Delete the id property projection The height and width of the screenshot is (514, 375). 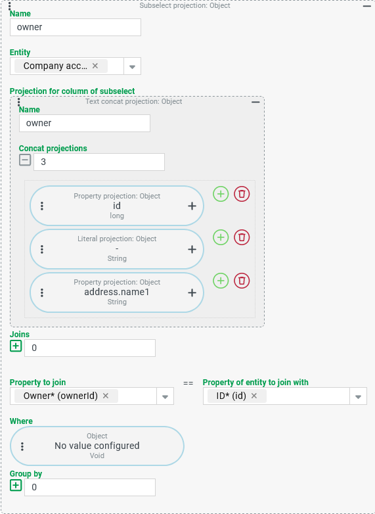[x=242, y=194]
